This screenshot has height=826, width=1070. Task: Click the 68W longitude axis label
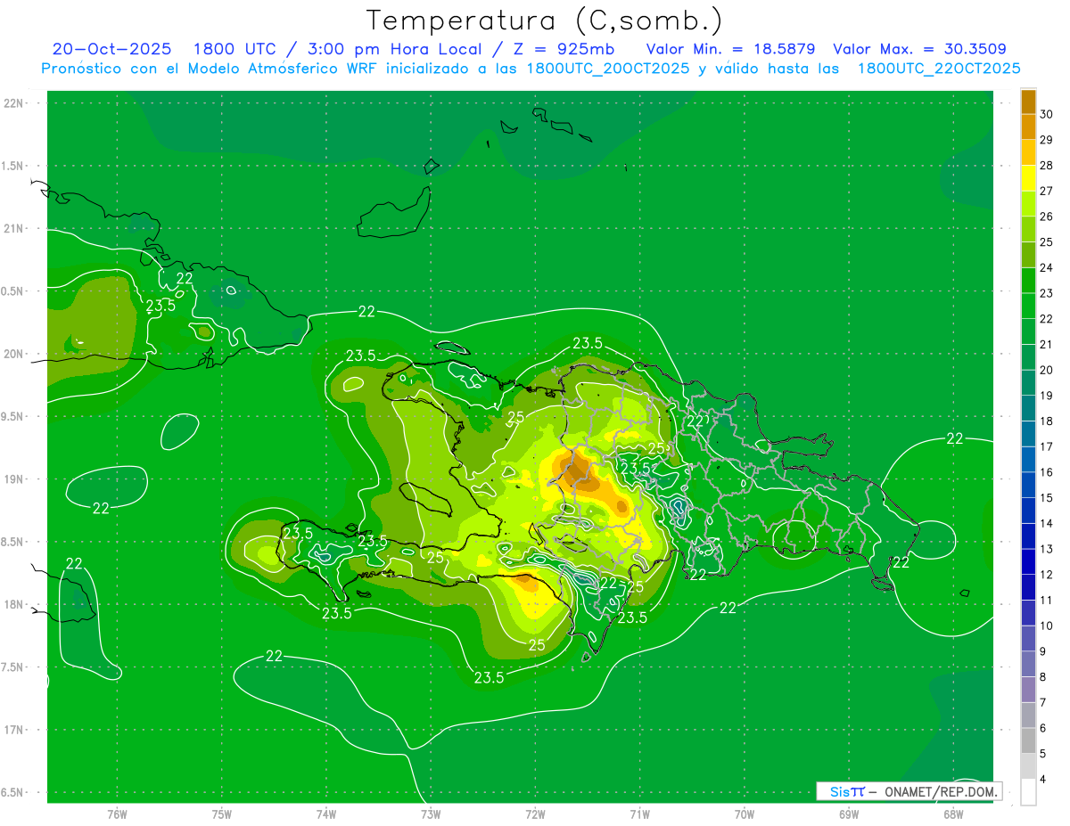952,814
